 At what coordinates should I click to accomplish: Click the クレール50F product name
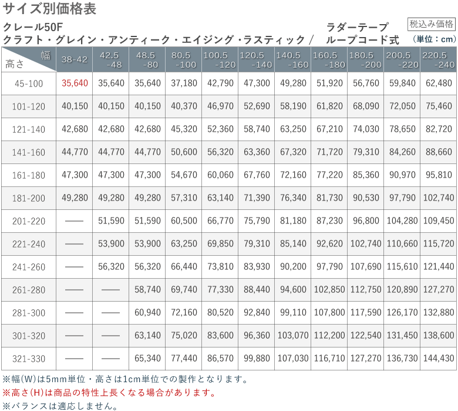(x=33, y=27)
